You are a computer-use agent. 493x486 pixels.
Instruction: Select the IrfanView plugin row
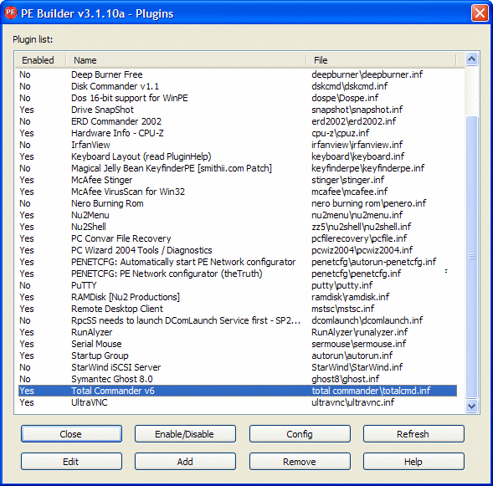[x=238, y=145]
